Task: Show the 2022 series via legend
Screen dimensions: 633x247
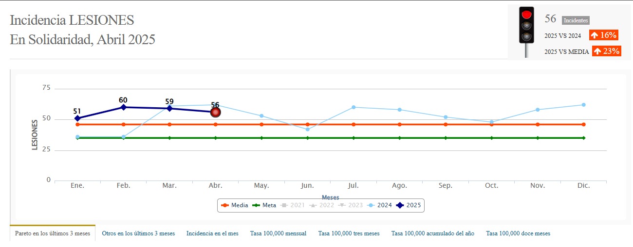Action: pyautogui.click(x=322, y=205)
